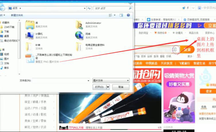Open 飞猪旅行 in the orange nav bar
216x132 pixels.
pos(184,63)
